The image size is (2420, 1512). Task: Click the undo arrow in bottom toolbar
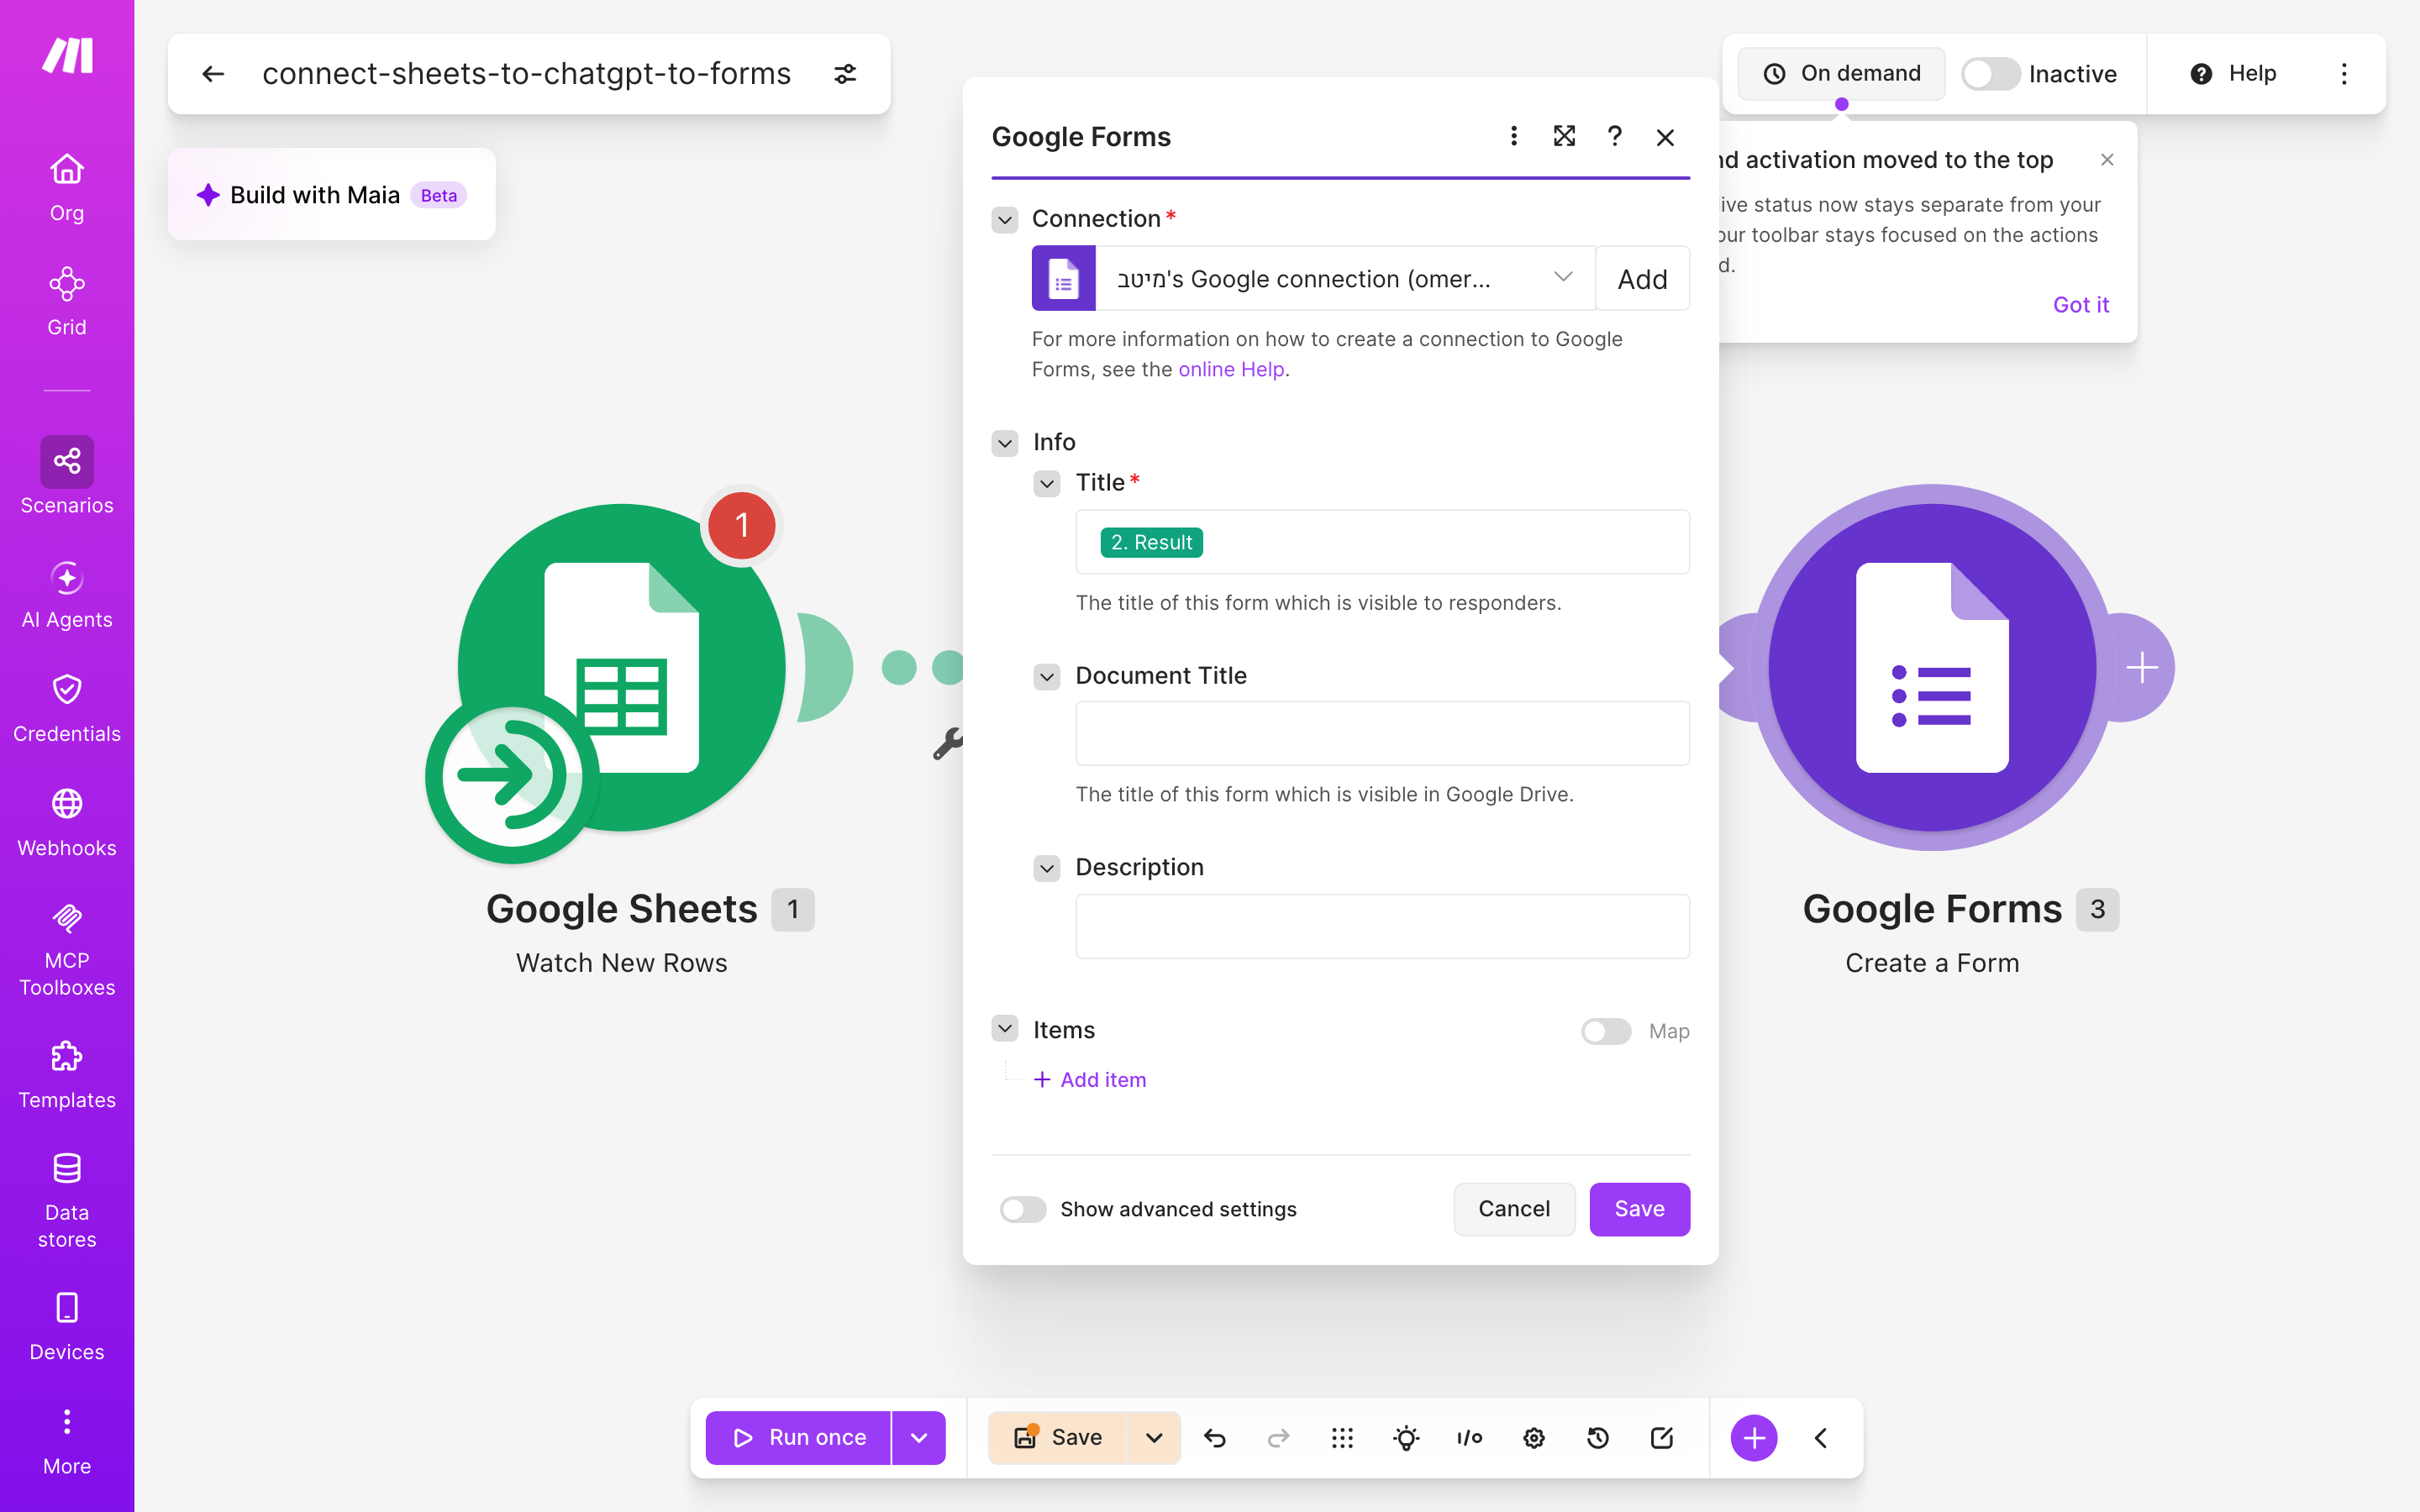click(1215, 1438)
